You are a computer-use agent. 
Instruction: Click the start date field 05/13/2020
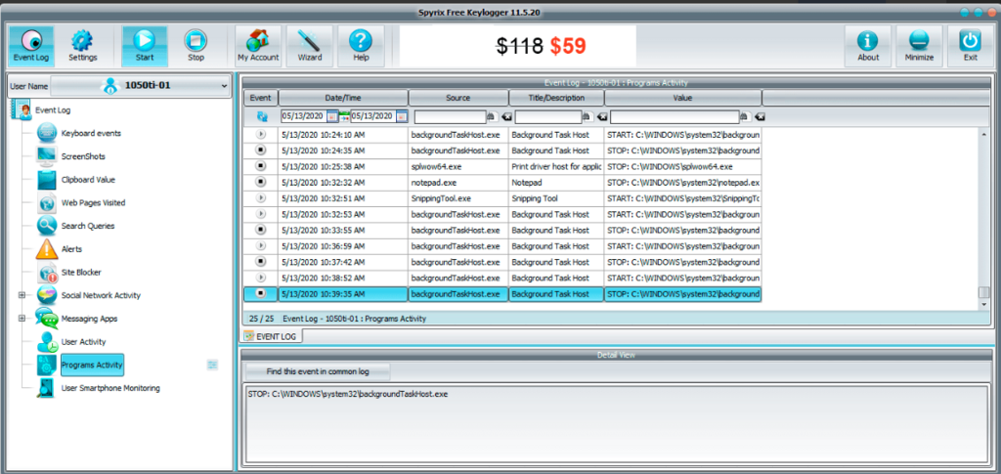304,116
